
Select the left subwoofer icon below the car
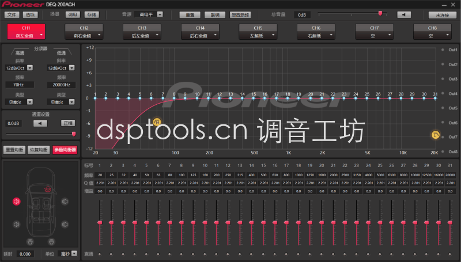pos(30,242)
